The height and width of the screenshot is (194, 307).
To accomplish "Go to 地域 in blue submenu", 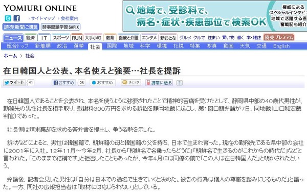I will point(128,46).
